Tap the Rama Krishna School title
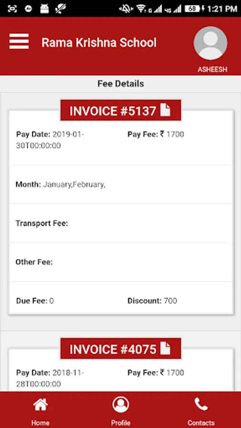Image resolution: width=241 pixels, height=428 pixels. (99, 43)
